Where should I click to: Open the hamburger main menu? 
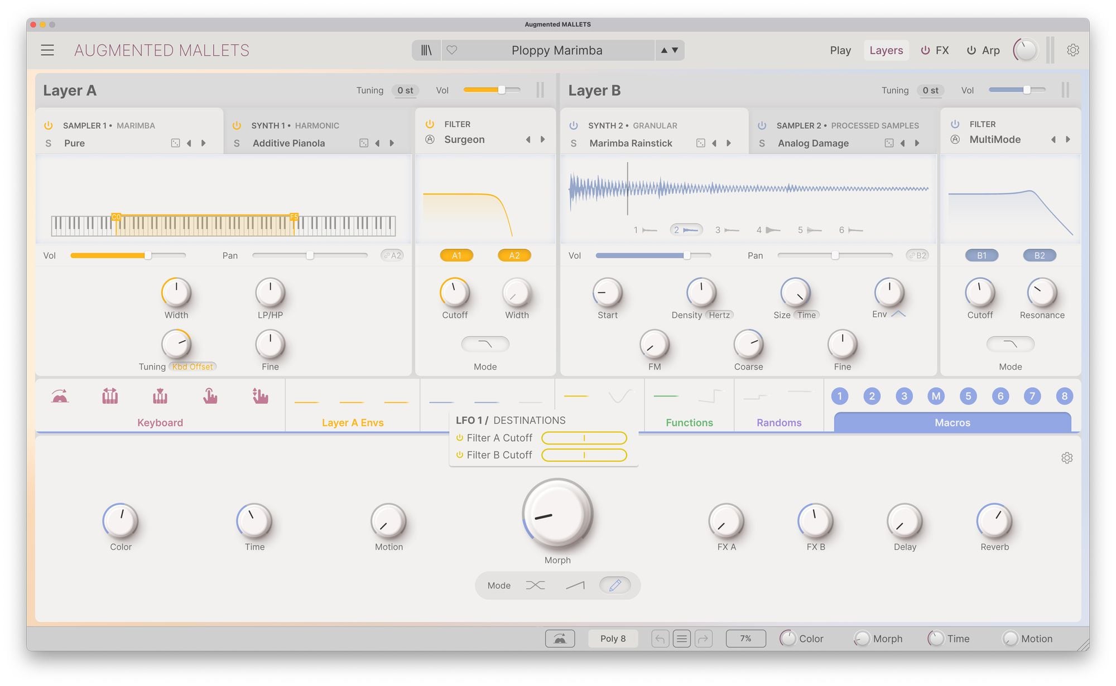pyautogui.click(x=47, y=50)
